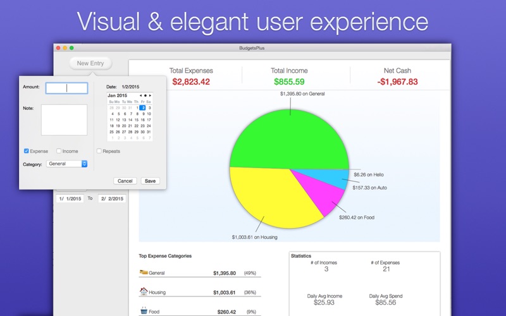
Task: Click the Top Expense Categories heading
Action: pyautogui.click(x=165, y=256)
